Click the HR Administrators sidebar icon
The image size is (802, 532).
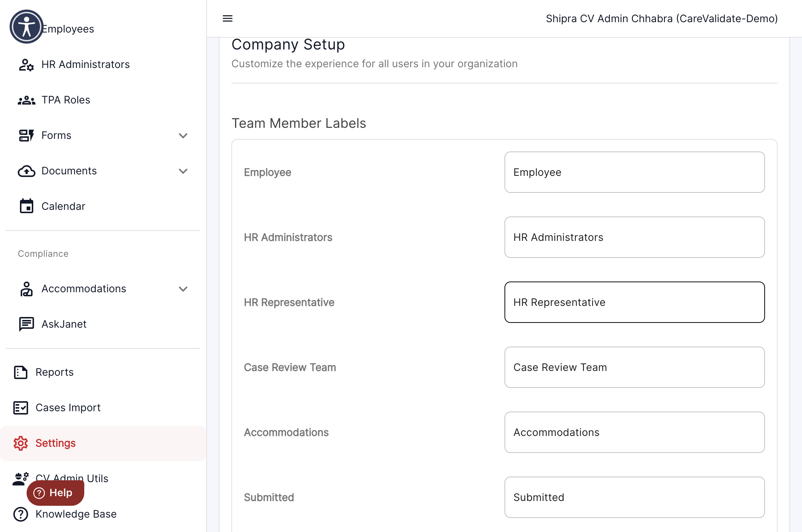point(26,65)
